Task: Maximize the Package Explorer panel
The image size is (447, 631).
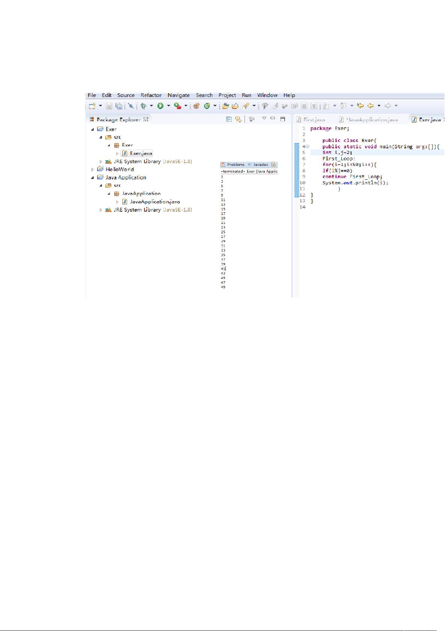Action: point(283,119)
